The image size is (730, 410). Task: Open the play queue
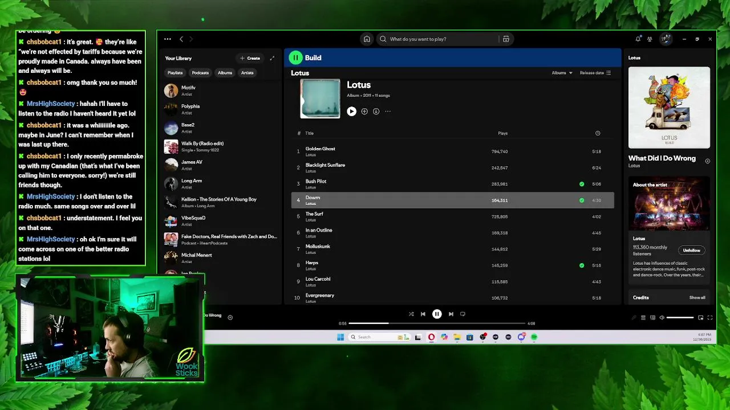point(643,318)
